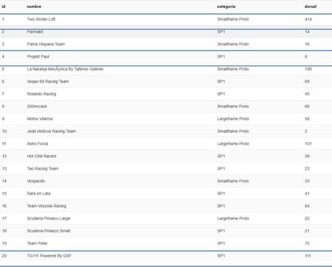This screenshot has width=332, height=267.
Task: Click dorsal value 100
Action: tap(308, 69)
